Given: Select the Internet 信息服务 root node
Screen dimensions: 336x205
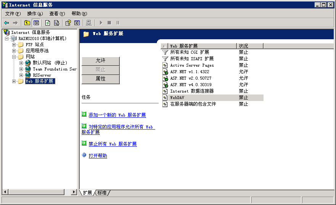Looking at the screenshot, I should [x=31, y=32].
